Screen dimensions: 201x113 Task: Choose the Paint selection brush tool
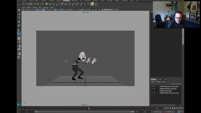pyautogui.click(x=19, y=18)
